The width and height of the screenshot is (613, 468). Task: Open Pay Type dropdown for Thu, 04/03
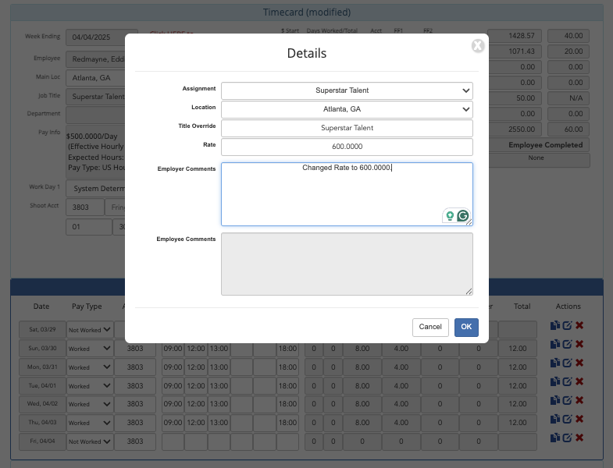point(90,423)
